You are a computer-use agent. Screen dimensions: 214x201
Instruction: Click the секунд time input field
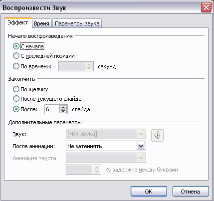(x=72, y=66)
